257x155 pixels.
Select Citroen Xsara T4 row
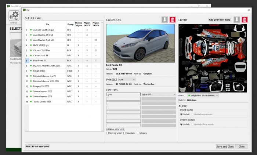[63, 55]
